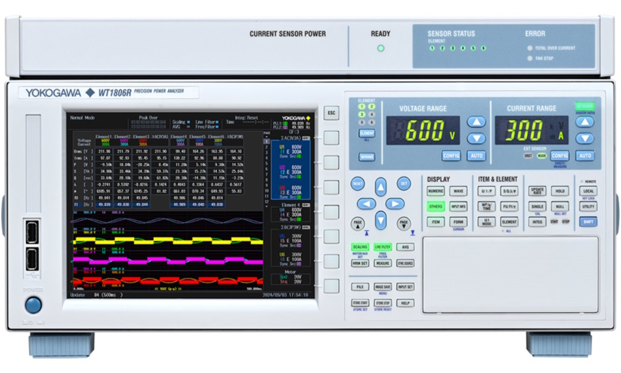This screenshot has width=621, height=373.
Task: Move the cursor down with the down arrow key
Action: pyautogui.click(x=380, y=220)
